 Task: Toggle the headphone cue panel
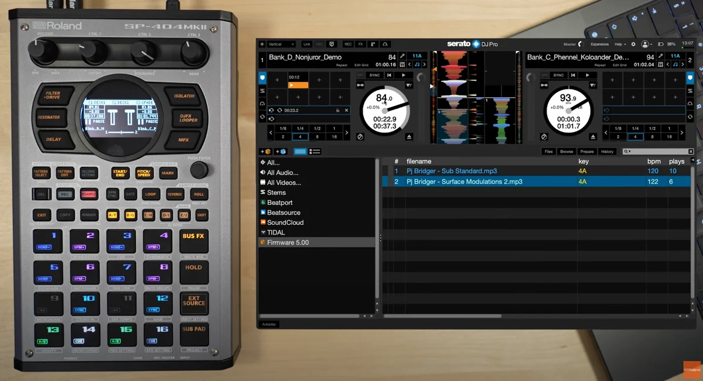coord(385,44)
